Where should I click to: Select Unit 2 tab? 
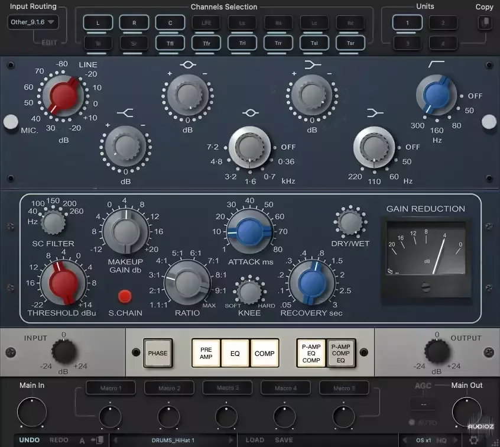(x=443, y=22)
